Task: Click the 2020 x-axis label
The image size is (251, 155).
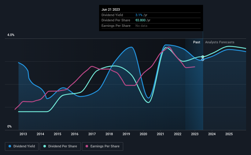Action: pyautogui.click(x=143, y=134)
